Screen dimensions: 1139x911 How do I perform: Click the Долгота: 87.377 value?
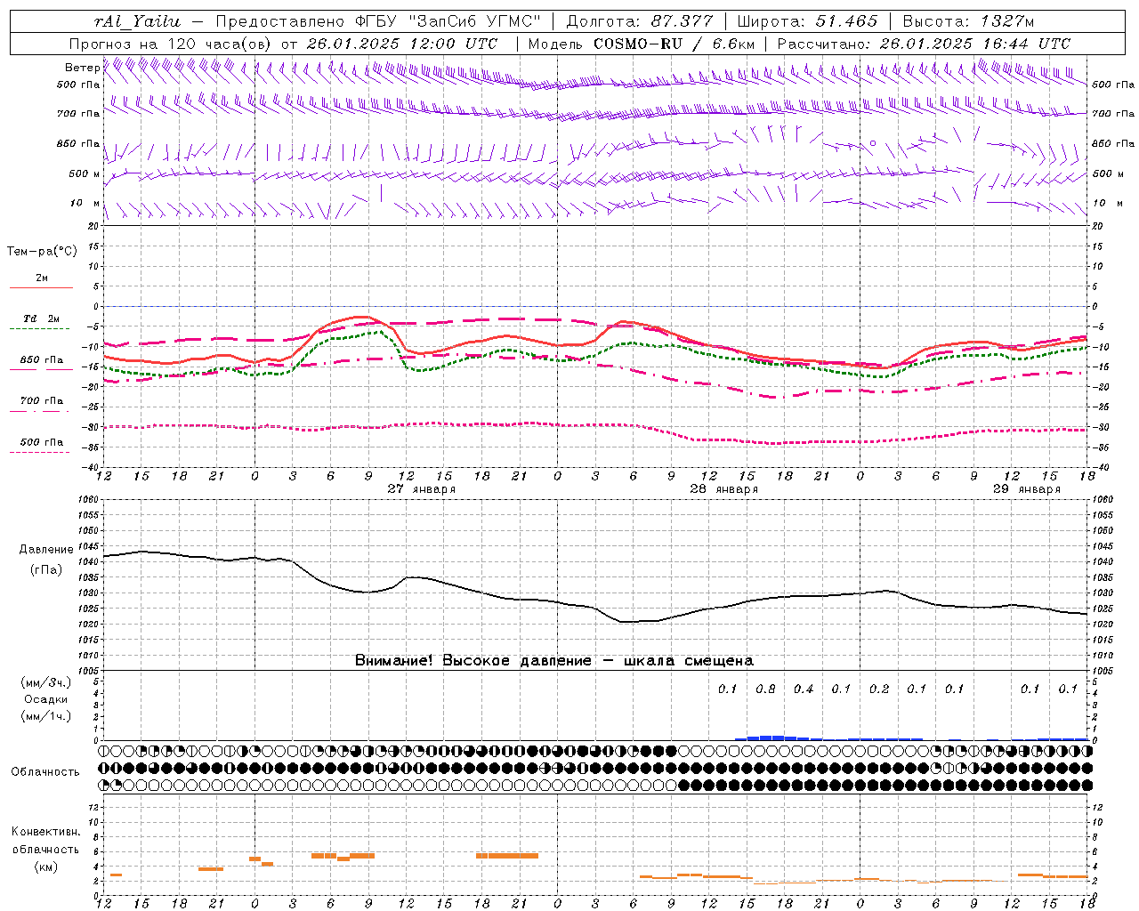[x=640, y=21]
